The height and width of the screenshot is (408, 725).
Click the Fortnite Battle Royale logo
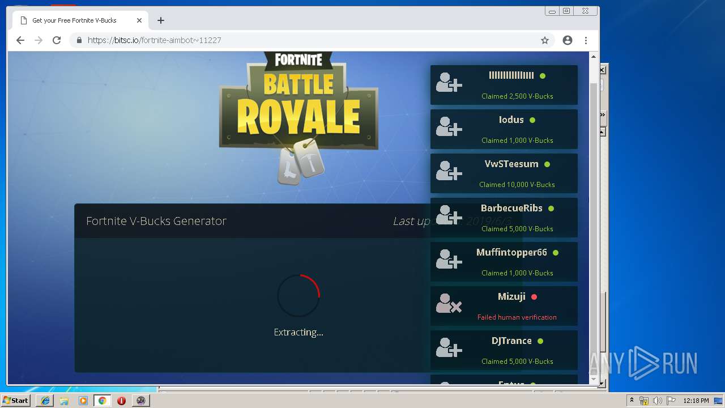point(298,118)
